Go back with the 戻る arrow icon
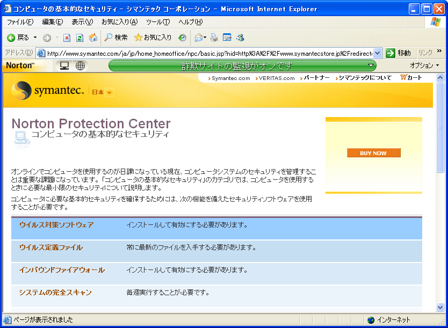448x328 pixels. [x=11, y=38]
